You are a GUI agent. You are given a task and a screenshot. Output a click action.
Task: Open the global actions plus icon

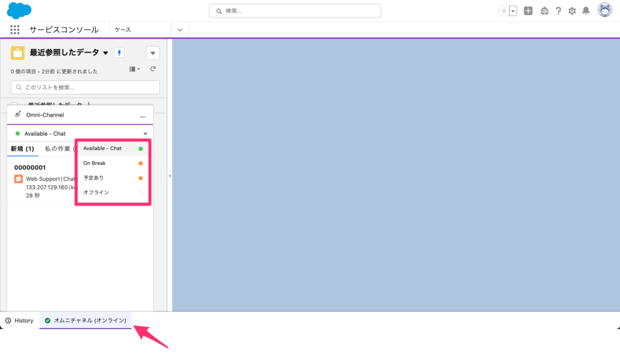528,11
